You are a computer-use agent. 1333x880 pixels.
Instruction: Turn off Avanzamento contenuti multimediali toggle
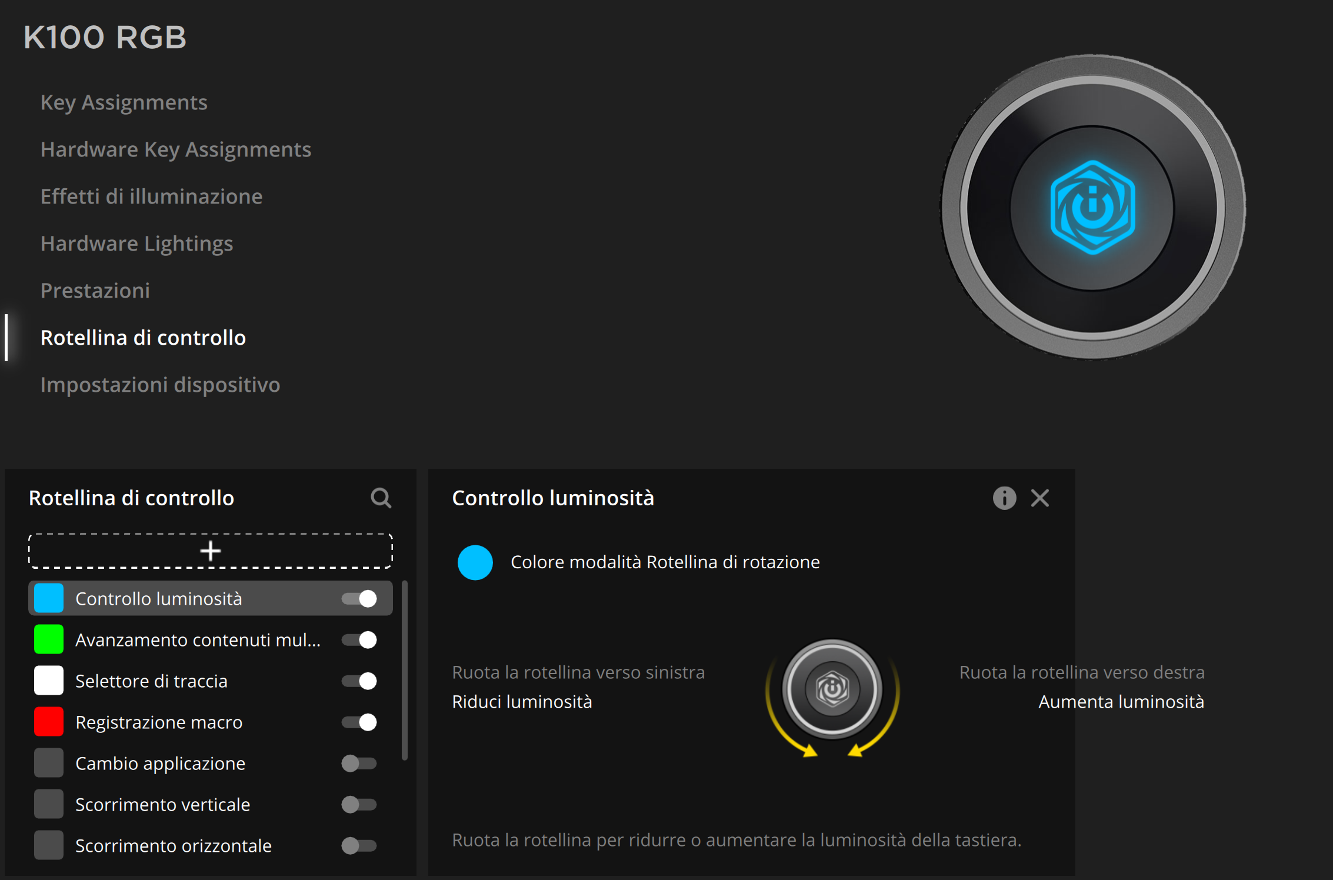pos(359,640)
